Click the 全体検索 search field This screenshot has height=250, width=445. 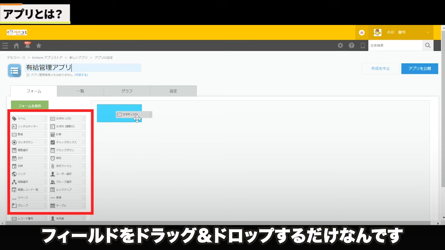coord(395,45)
